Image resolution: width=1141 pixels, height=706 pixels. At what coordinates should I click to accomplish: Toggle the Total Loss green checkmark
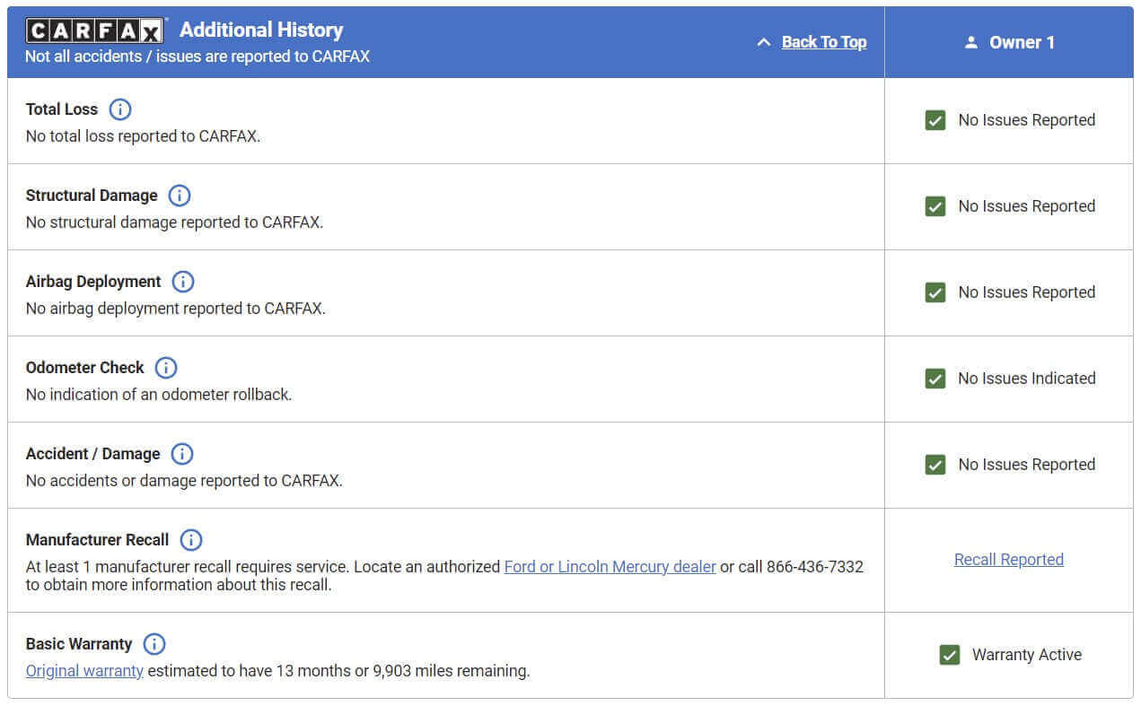coord(935,119)
